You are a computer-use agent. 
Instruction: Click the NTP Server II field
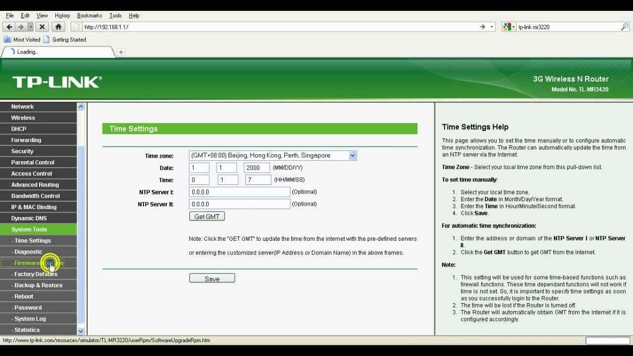click(x=239, y=204)
